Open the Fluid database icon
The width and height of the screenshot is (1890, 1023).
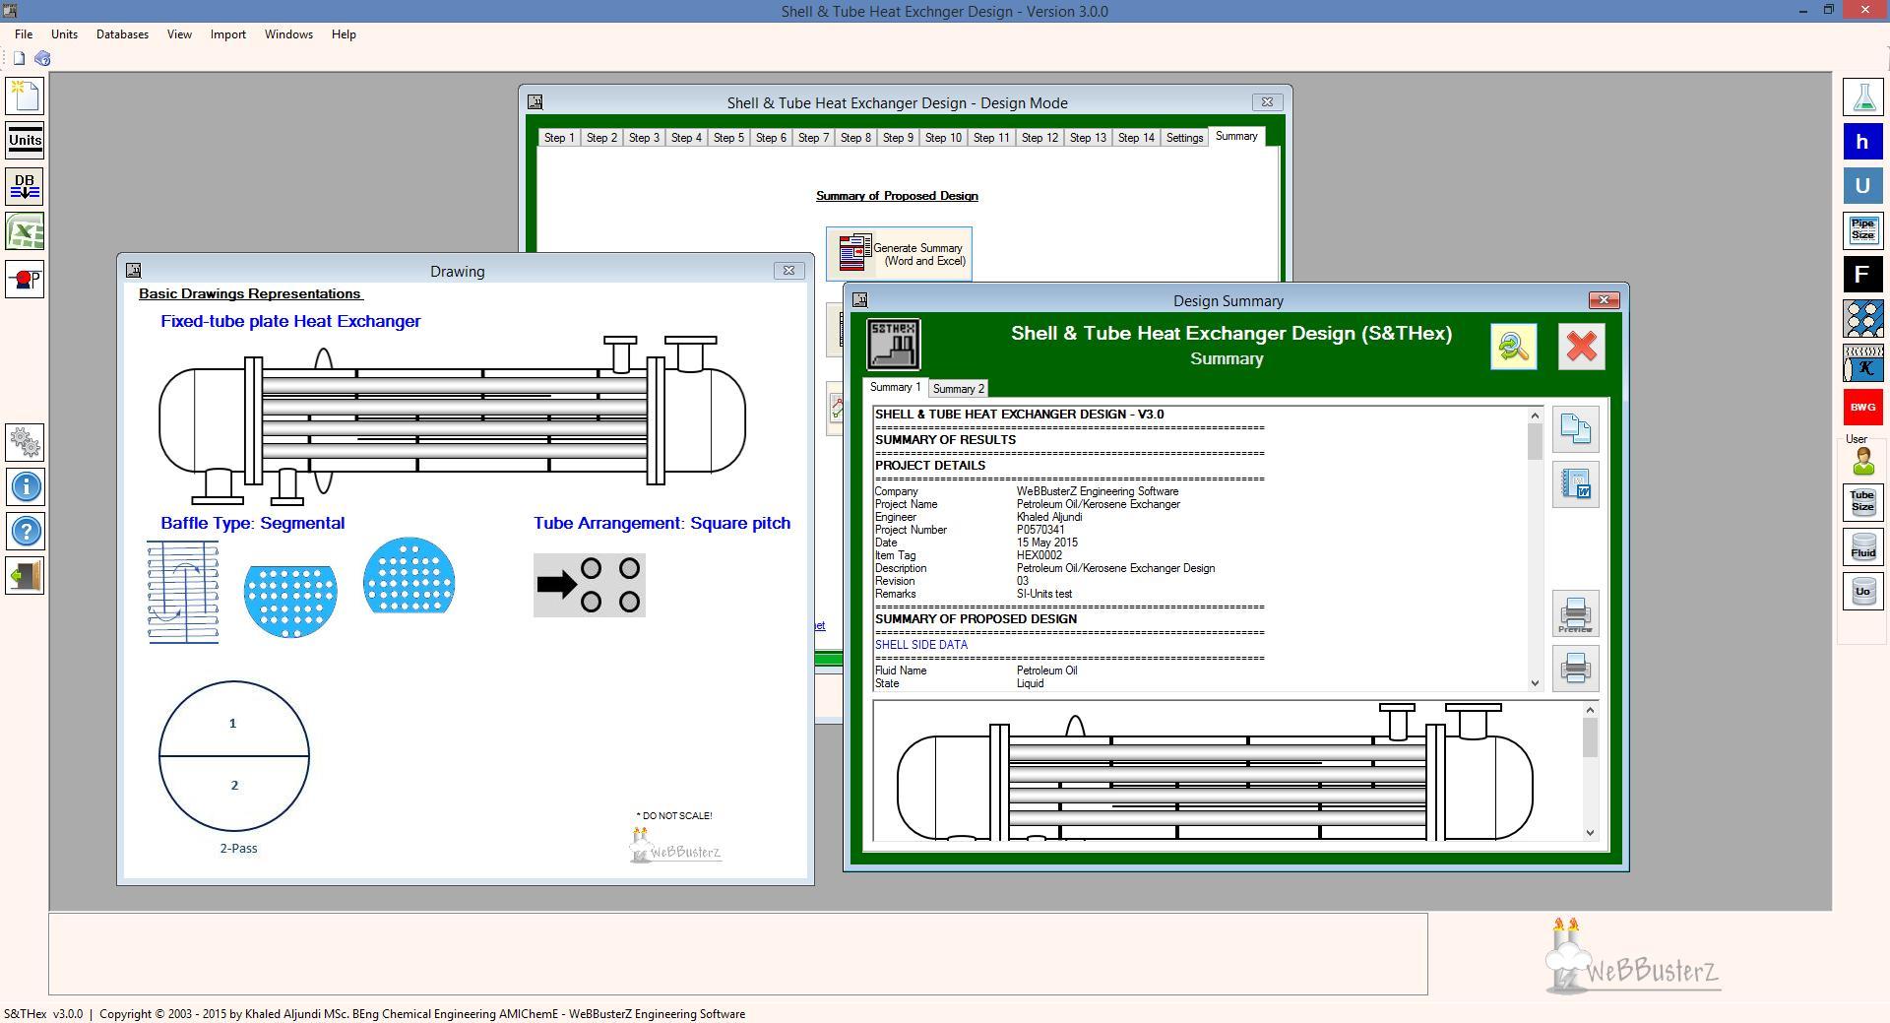coord(1862,546)
